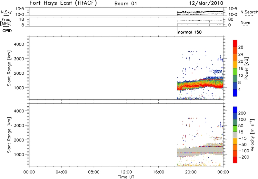Click the noise trace in N.Sky panel
The width and height of the screenshot is (258, 179).
pyautogui.click(x=200, y=12)
